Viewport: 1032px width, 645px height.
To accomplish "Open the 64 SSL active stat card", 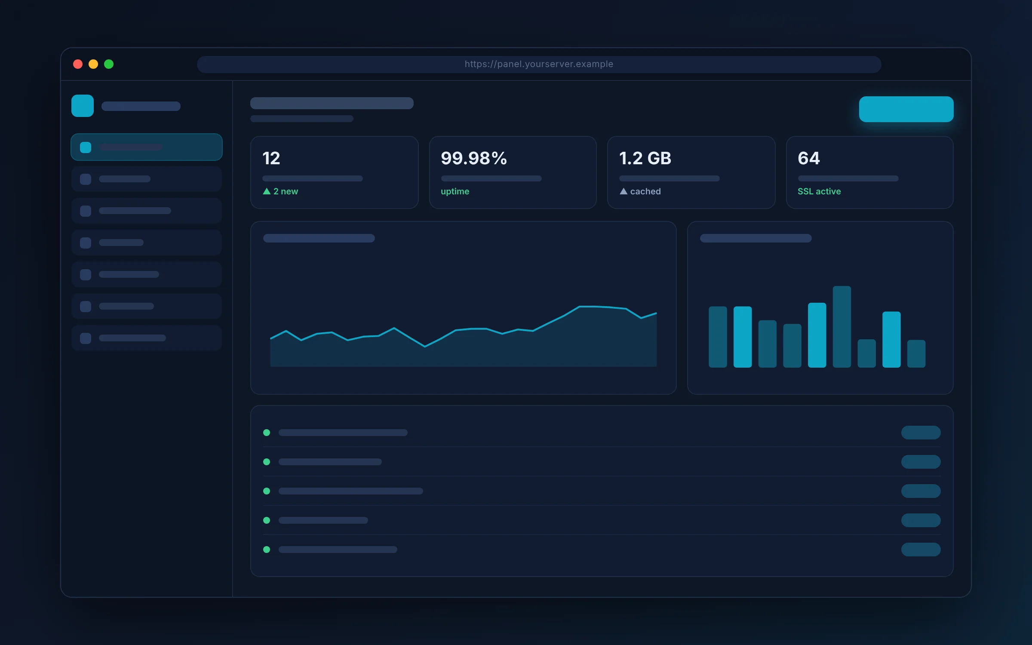I will point(869,172).
